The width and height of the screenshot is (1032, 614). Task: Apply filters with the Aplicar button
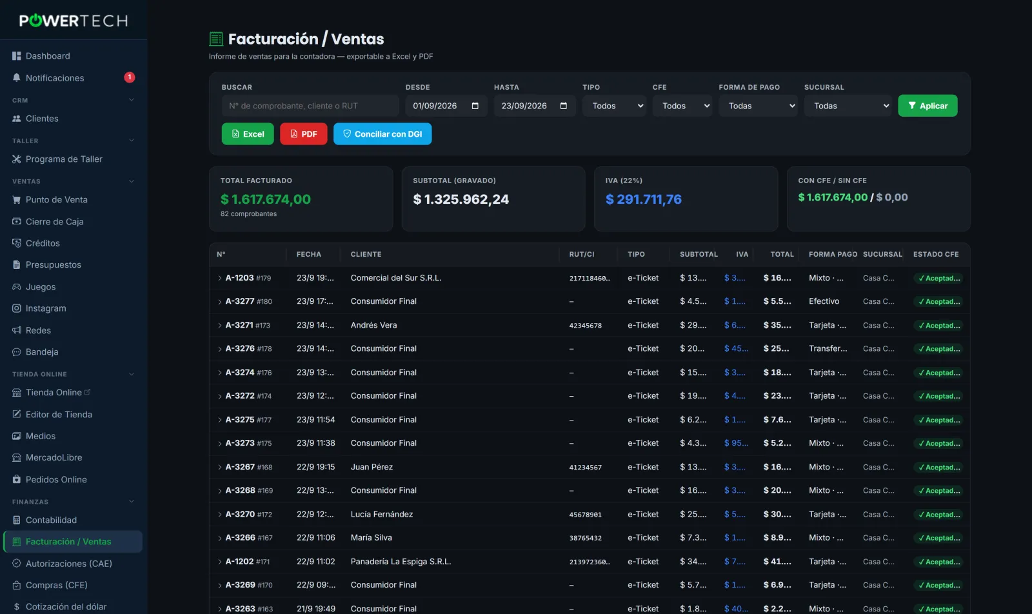[928, 106]
